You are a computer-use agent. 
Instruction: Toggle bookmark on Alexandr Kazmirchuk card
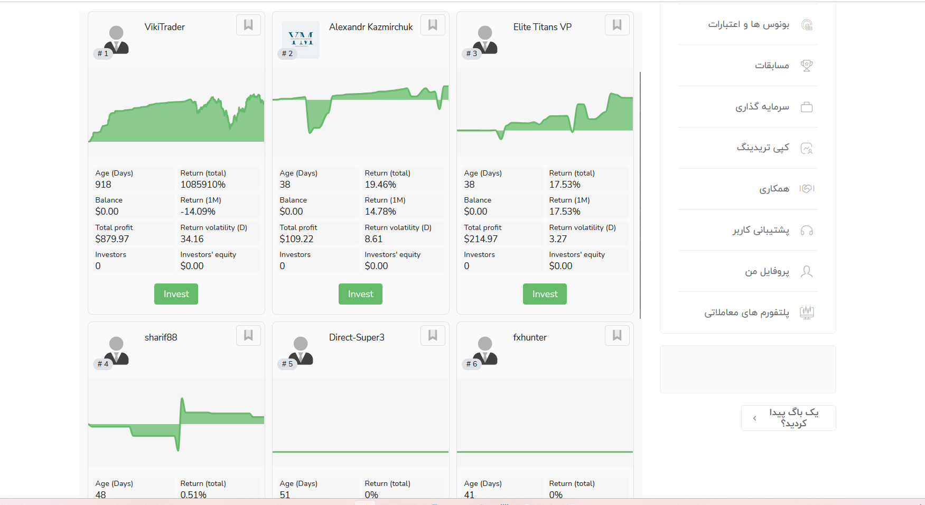[x=433, y=25]
